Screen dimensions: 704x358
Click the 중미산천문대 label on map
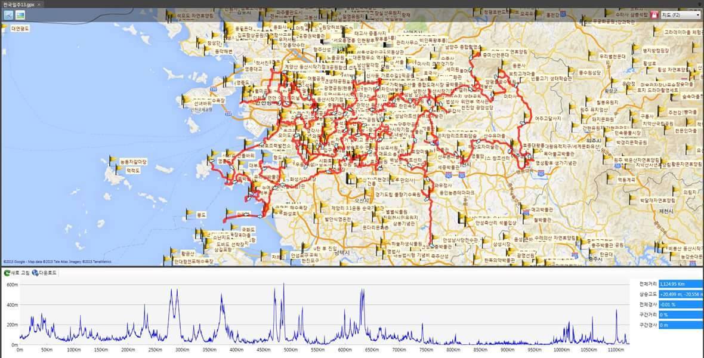[496, 55]
